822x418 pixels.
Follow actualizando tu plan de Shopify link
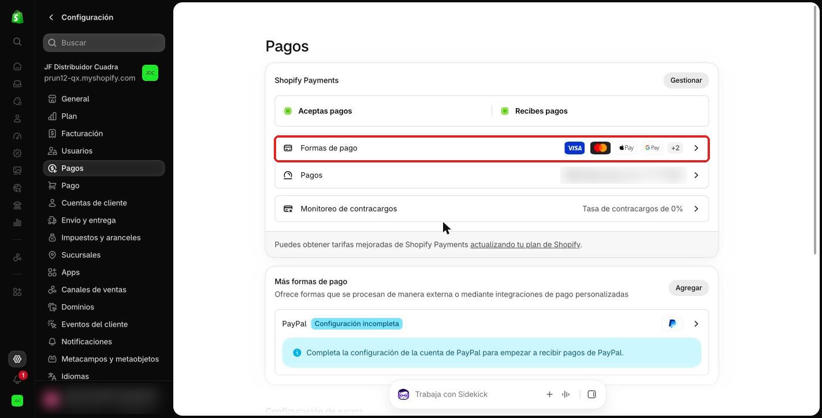tap(525, 245)
